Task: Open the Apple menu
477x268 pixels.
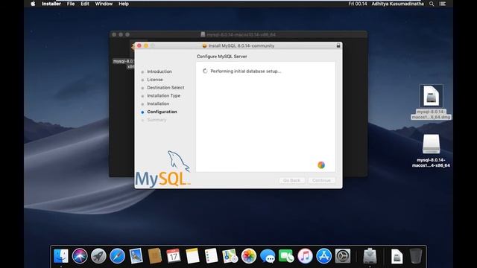Action: point(33,4)
